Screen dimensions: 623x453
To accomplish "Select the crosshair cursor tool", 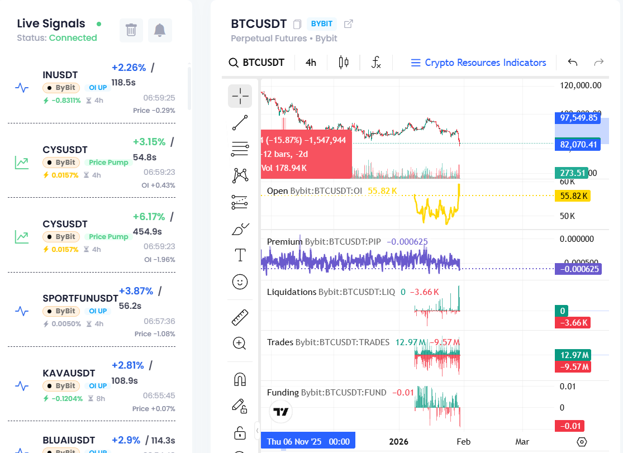I will [x=240, y=96].
